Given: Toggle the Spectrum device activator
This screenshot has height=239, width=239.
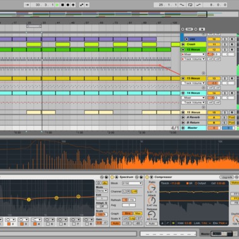Looking at the screenshot, I should [x=112, y=177].
